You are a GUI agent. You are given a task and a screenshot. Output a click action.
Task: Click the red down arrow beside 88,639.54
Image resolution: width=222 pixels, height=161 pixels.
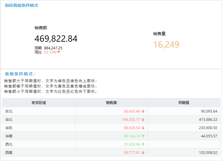click(143, 128)
